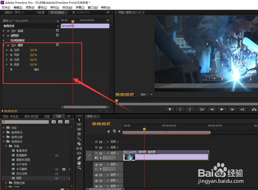Select the Track Select tool

coord(79,125)
